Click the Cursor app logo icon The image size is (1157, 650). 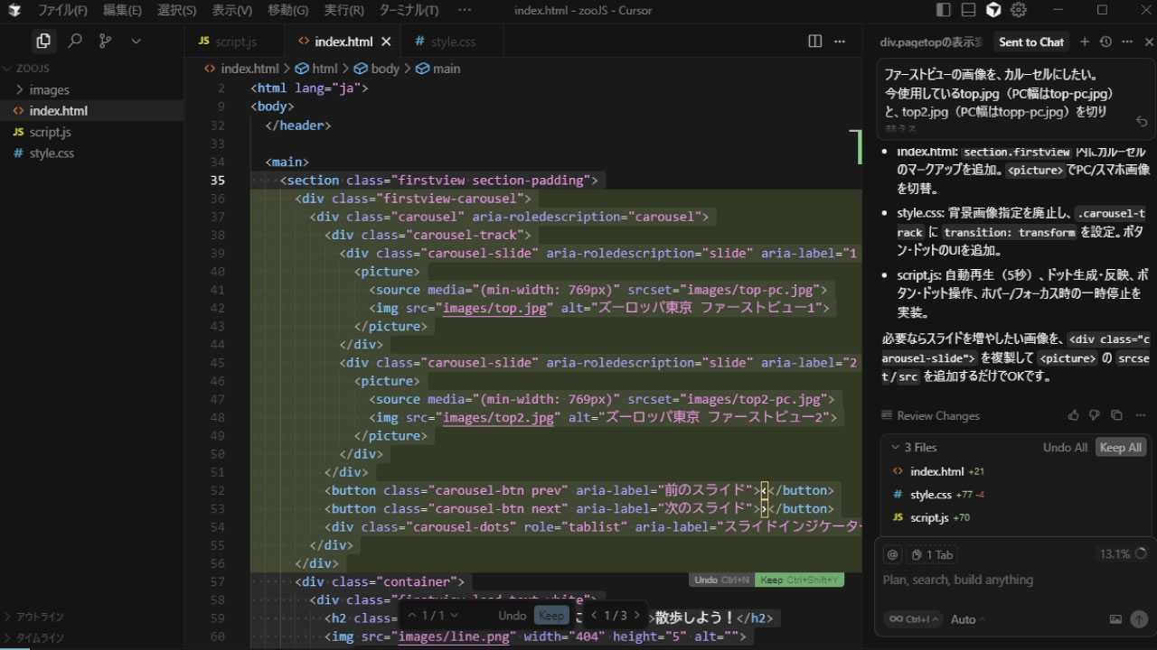point(14,10)
